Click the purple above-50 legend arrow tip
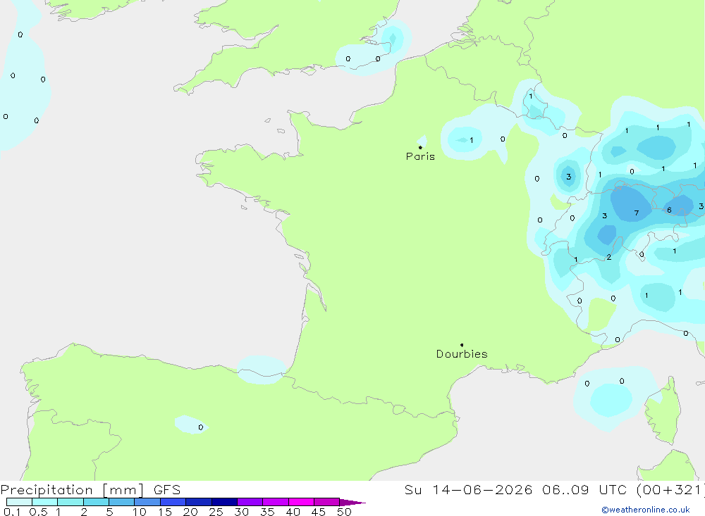 [353, 503]
